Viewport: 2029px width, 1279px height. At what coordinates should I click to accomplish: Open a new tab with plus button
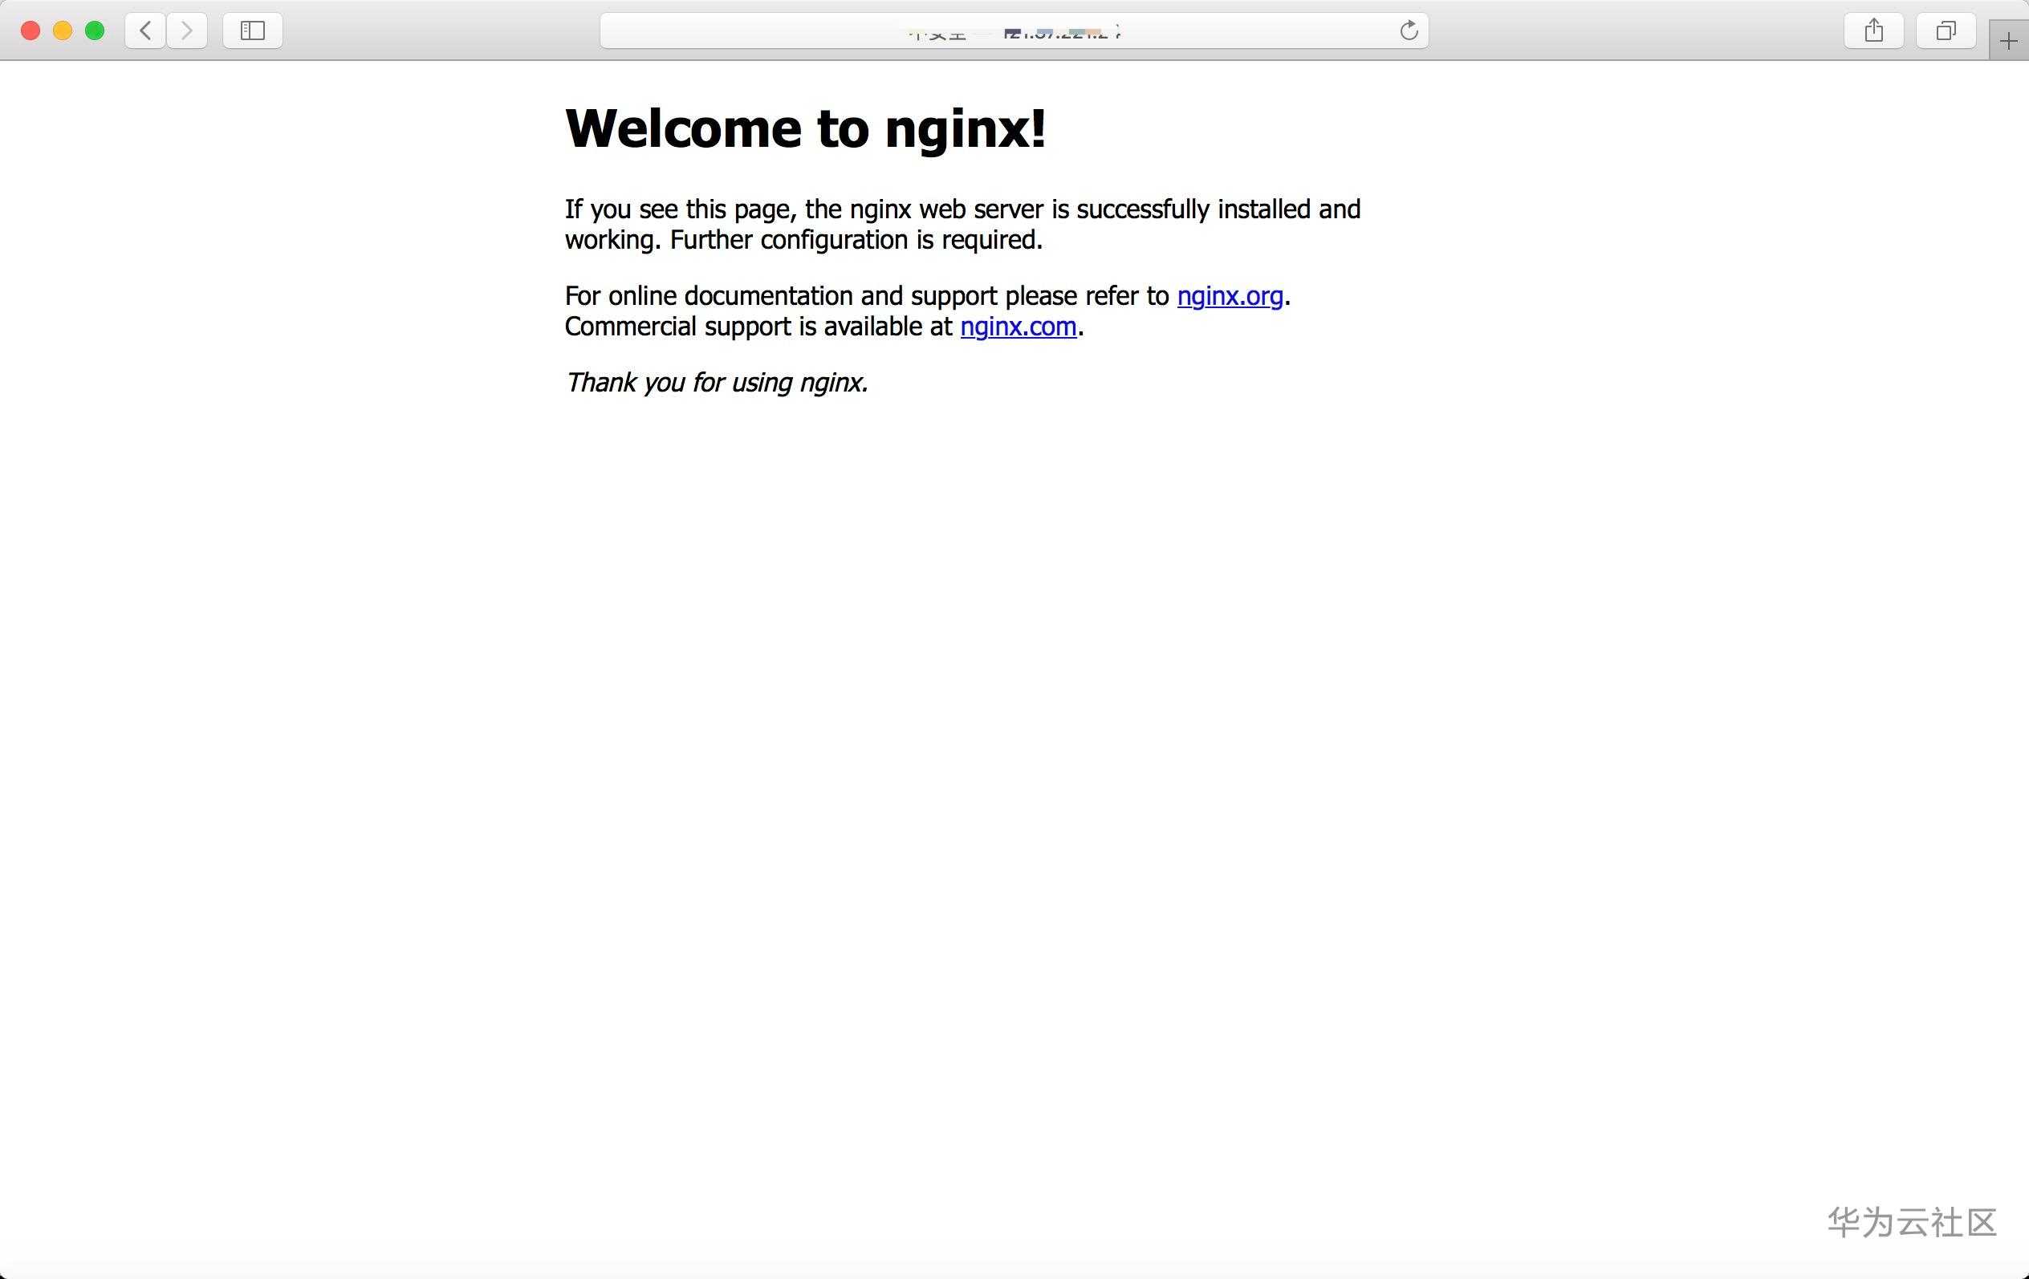pos(2008,41)
